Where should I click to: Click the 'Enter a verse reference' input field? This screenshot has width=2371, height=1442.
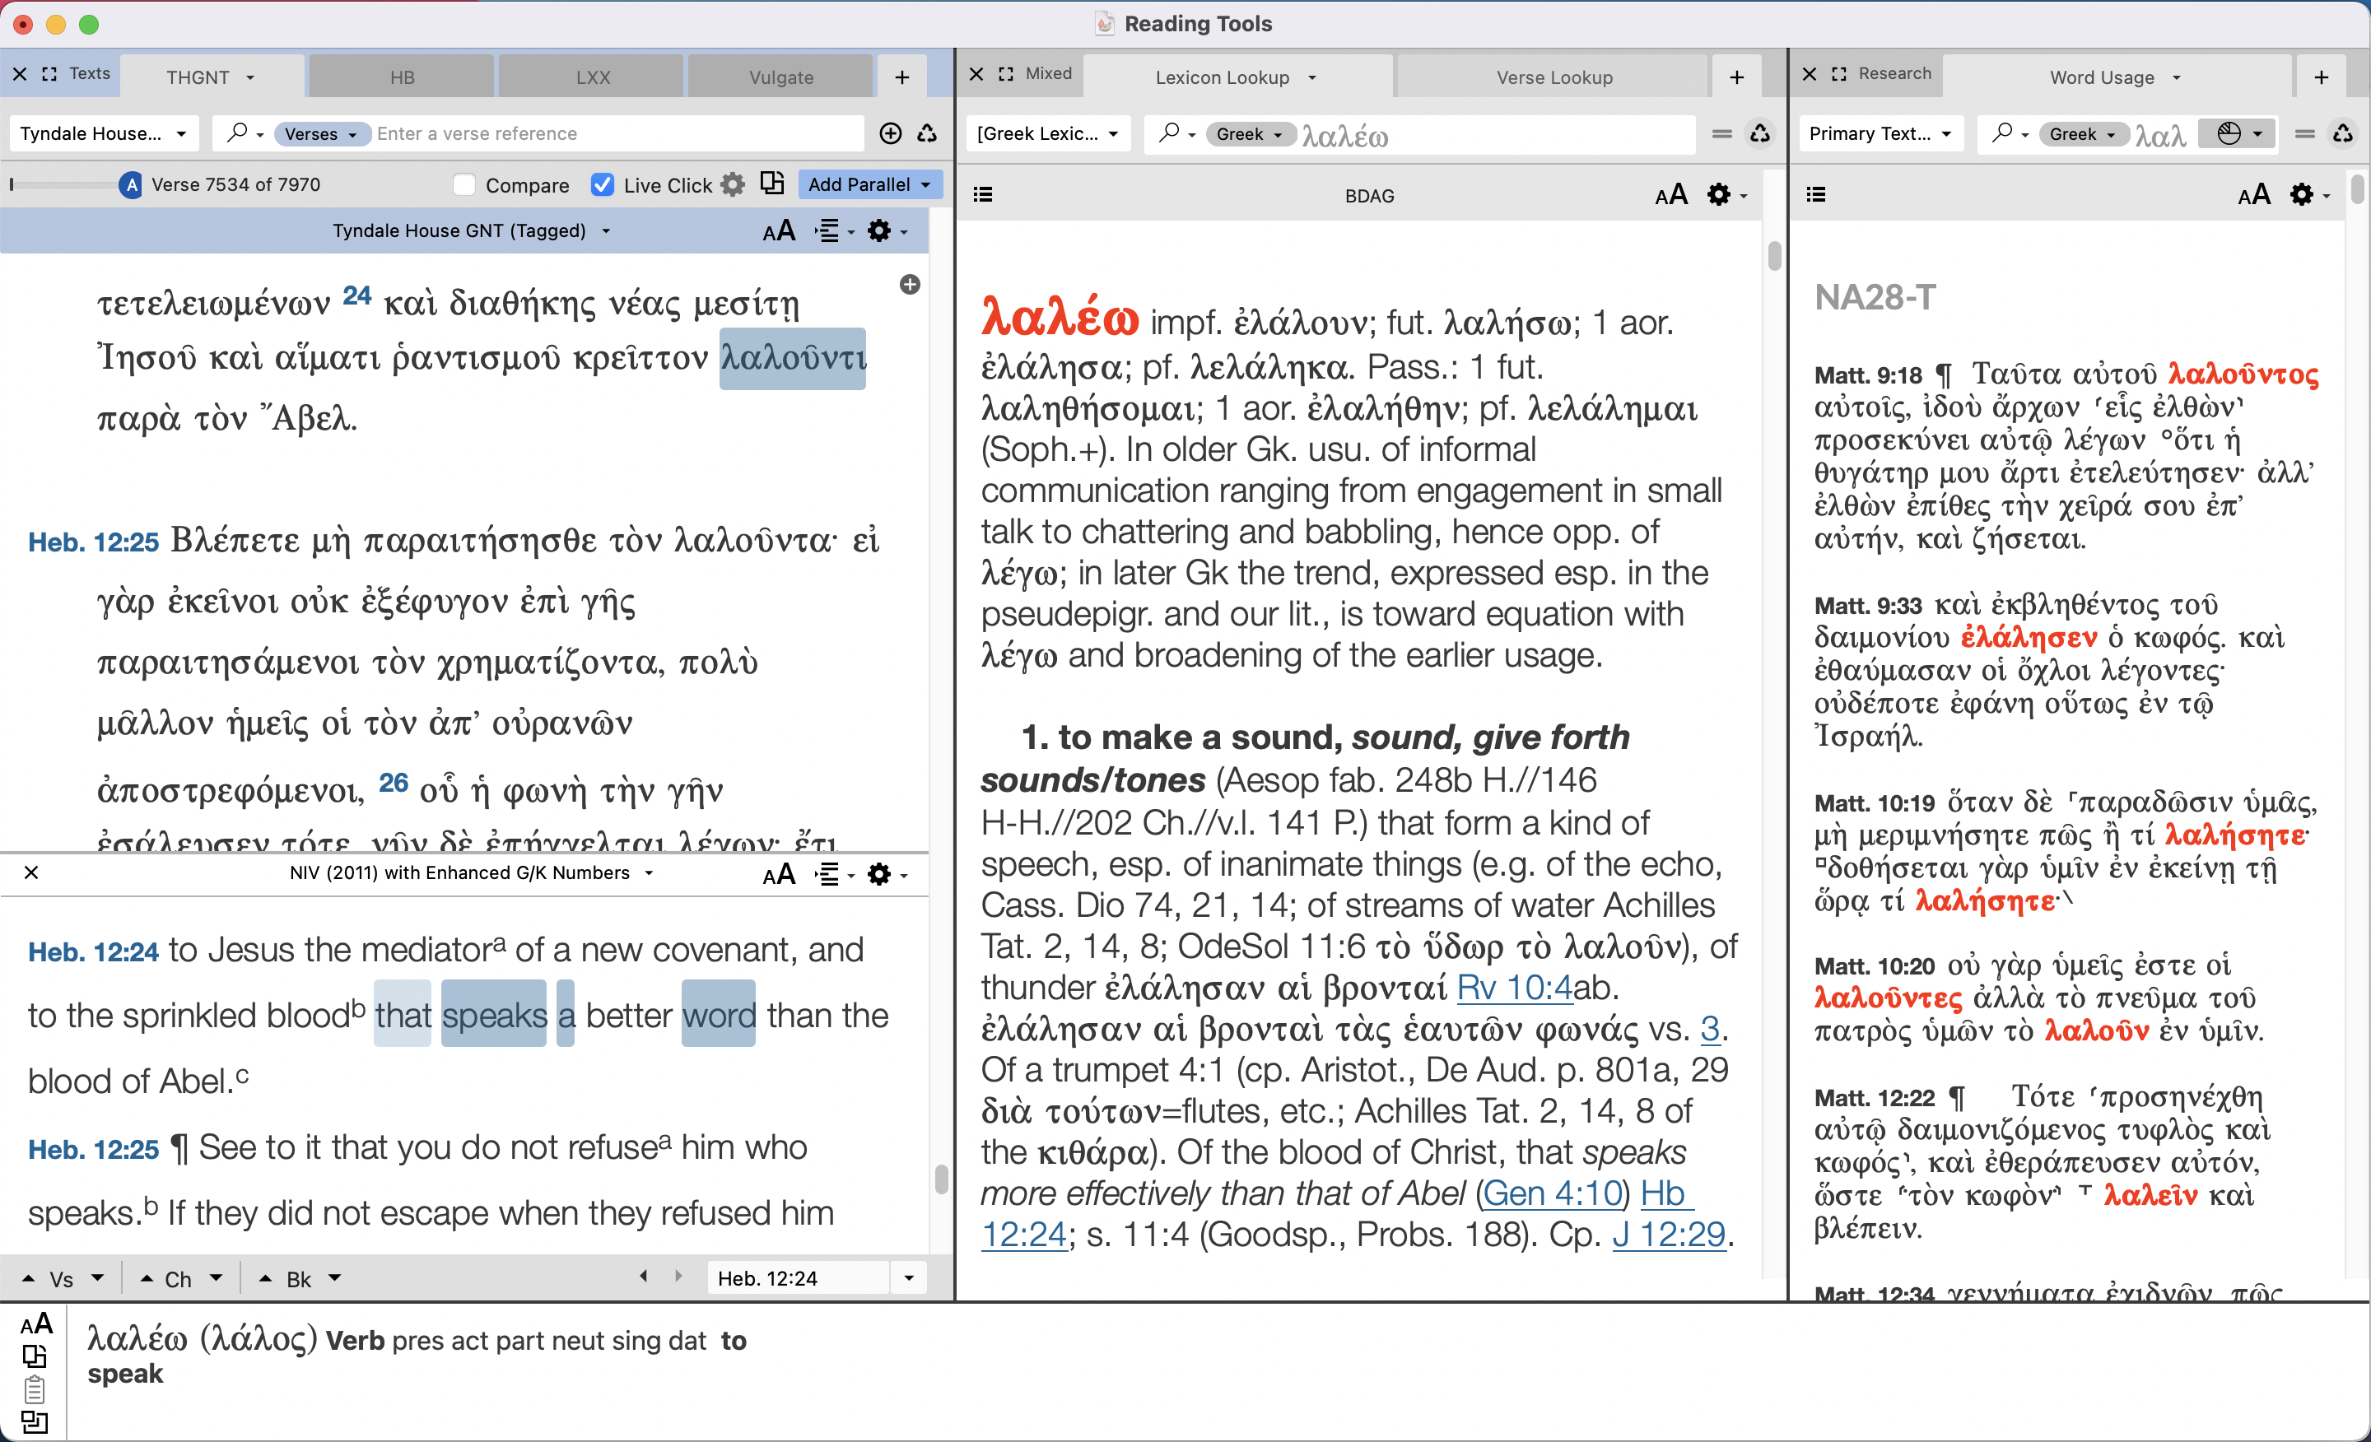pyautogui.click(x=616, y=133)
